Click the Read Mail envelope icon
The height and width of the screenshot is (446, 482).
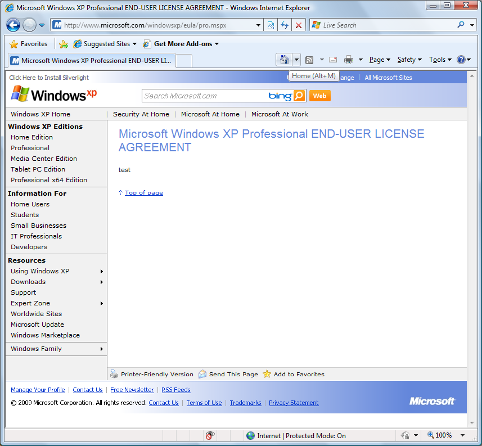point(333,60)
